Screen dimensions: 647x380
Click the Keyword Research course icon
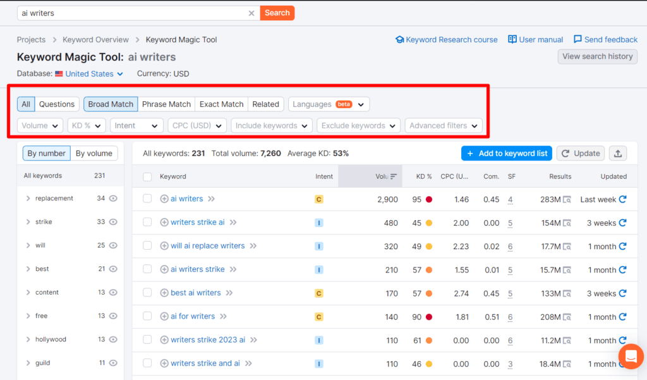pyautogui.click(x=399, y=39)
